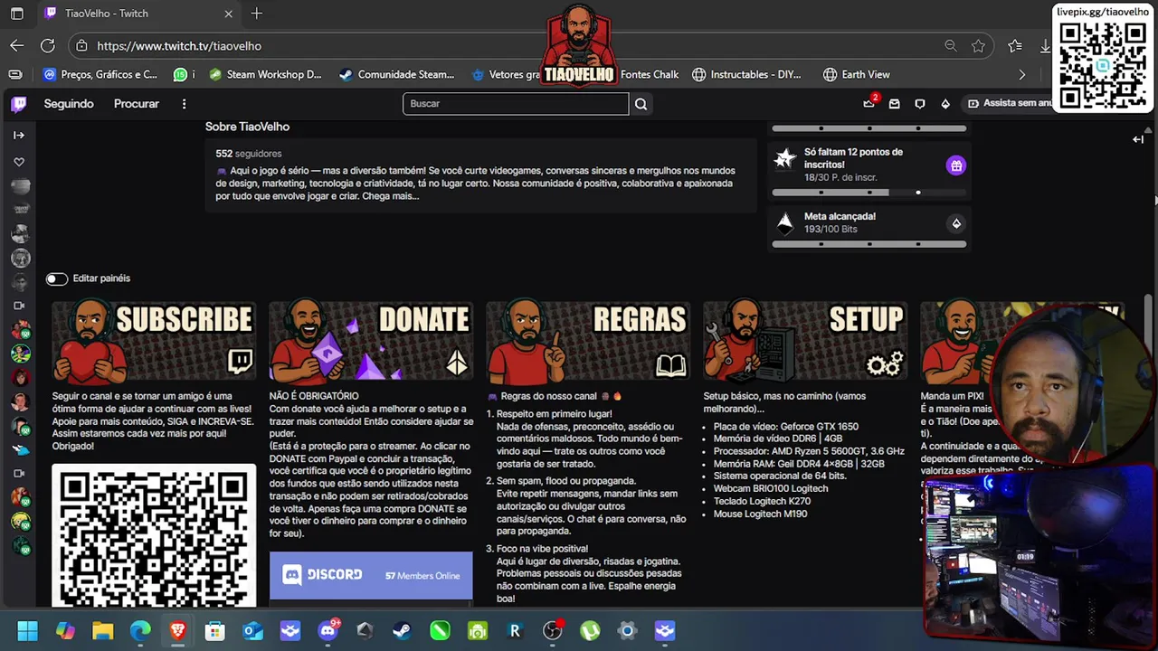The height and width of the screenshot is (651, 1158).
Task: Open the browser tab actions icon
Action: 17,14
